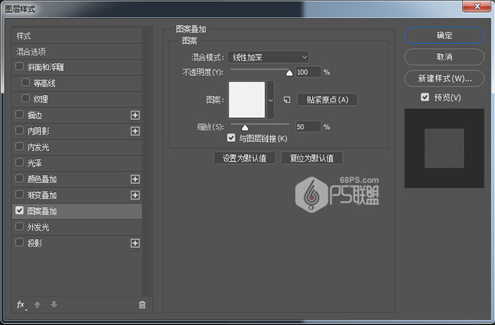Enable the 描边 checkbox
The width and height of the screenshot is (495, 325).
[x=19, y=114]
